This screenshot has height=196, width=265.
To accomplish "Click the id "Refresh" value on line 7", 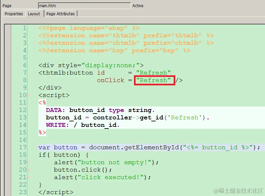I will click(x=153, y=73).
